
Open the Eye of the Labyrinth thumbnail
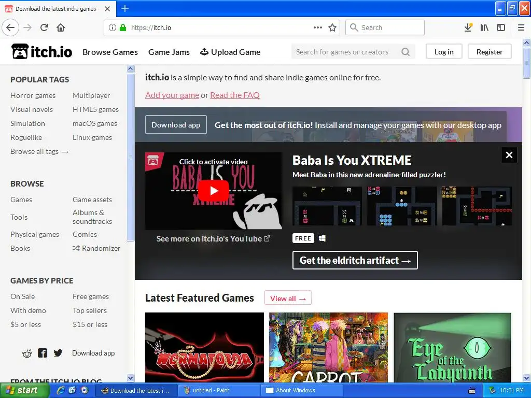coord(452,348)
